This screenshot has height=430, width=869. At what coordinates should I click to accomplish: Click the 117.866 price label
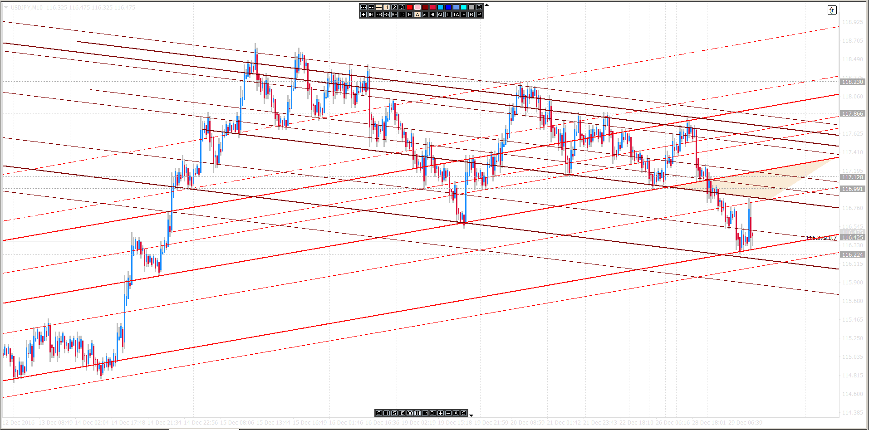pyautogui.click(x=853, y=113)
